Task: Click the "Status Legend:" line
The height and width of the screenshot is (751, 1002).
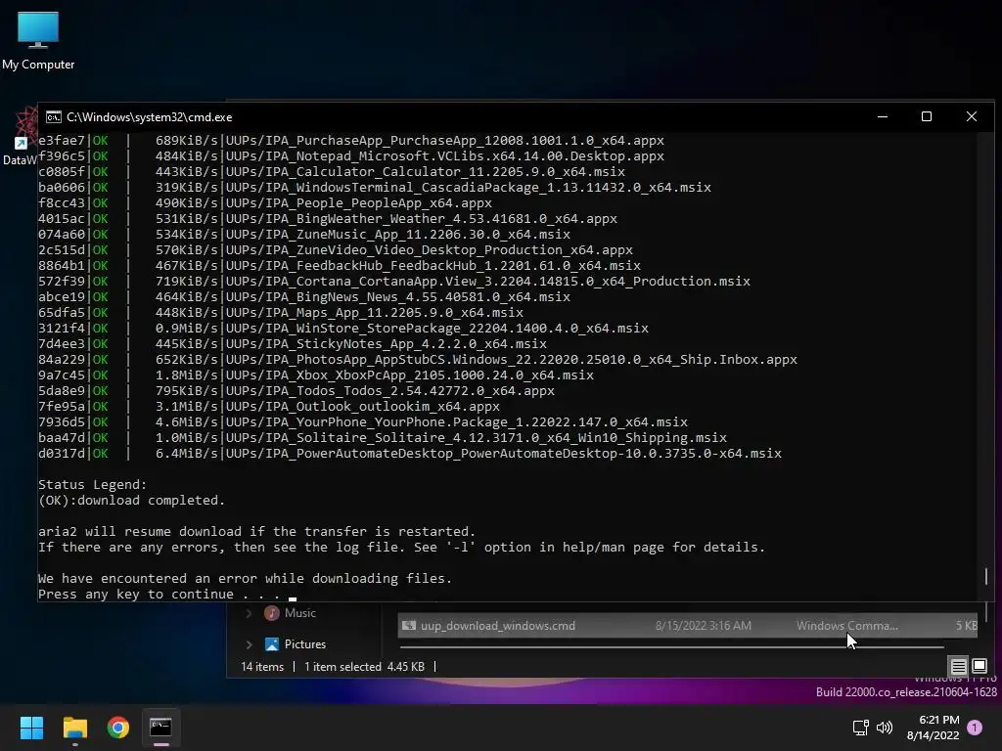Action: click(x=93, y=485)
